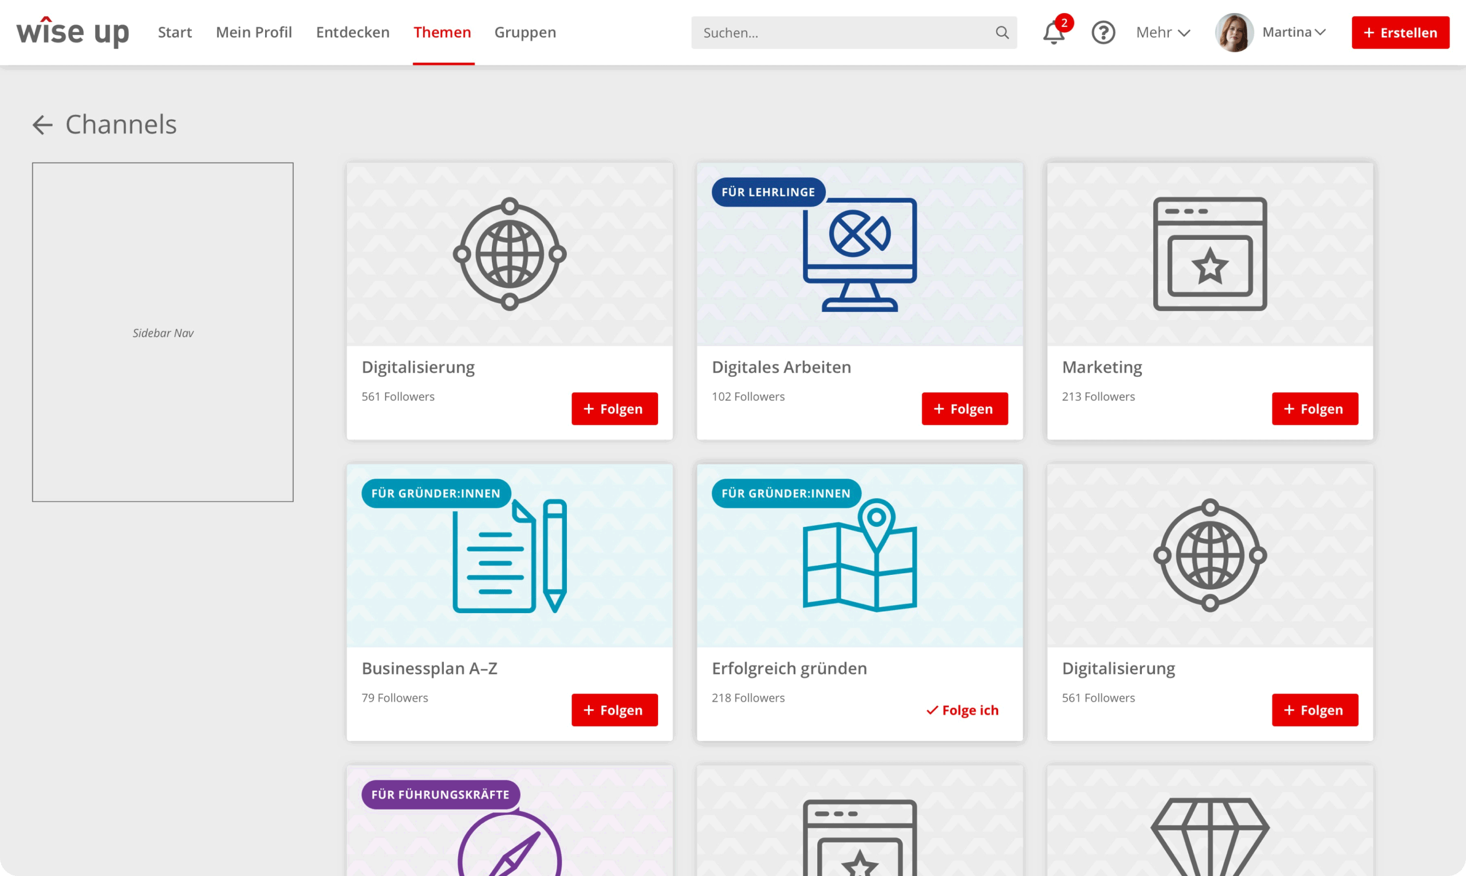
Task: Open the Gruppen tab
Action: (x=525, y=32)
